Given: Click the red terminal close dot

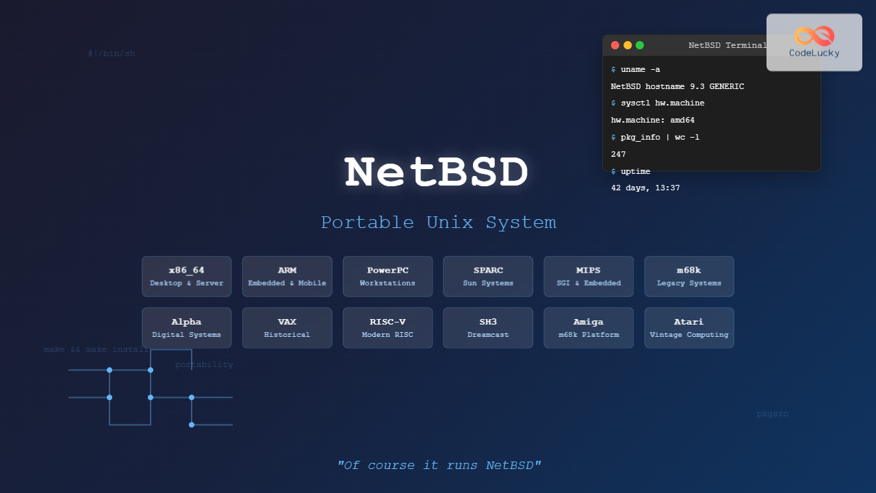Looking at the screenshot, I should 615,45.
